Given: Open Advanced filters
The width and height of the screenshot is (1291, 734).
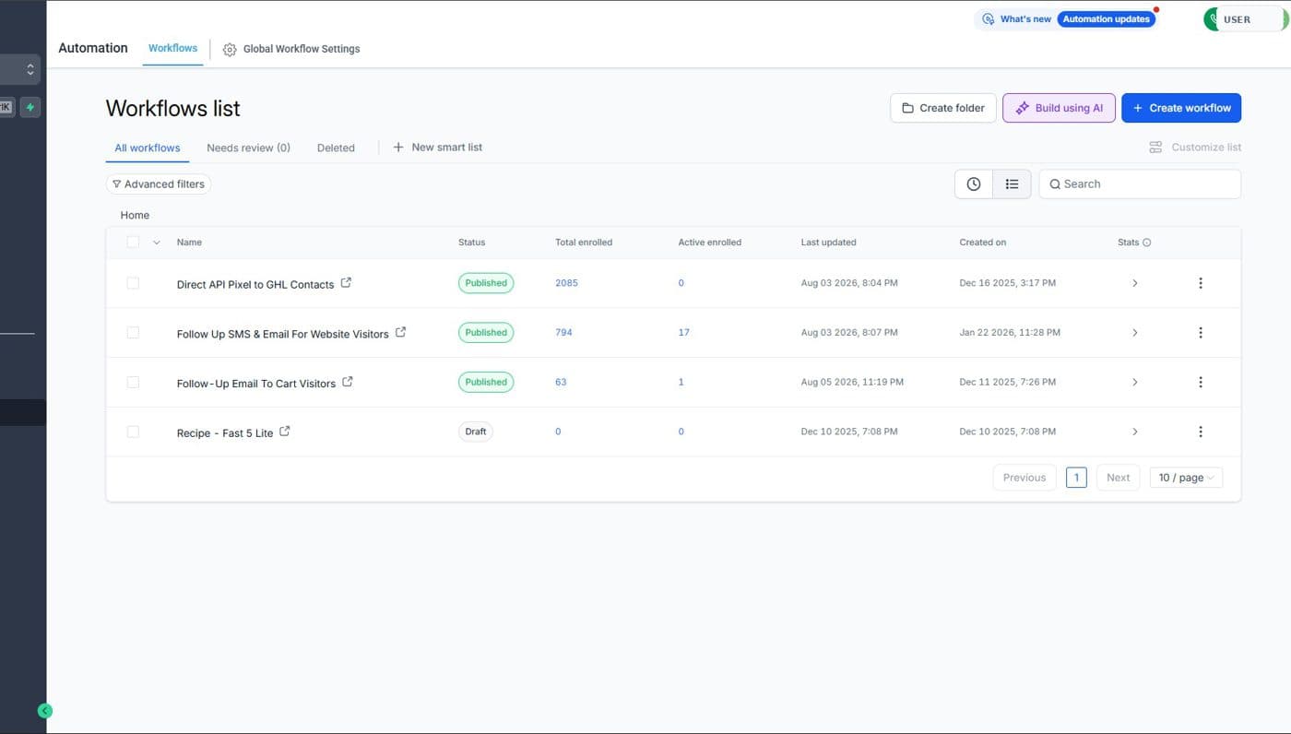Looking at the screenshot, I should 159,184.
